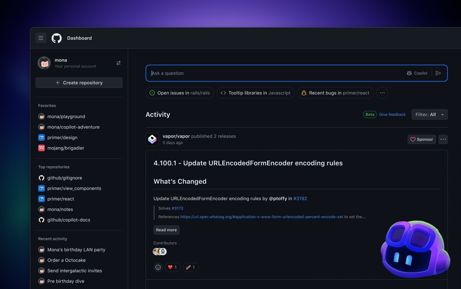
Task: Open the Filter: All dropdown
Action: 429,114
